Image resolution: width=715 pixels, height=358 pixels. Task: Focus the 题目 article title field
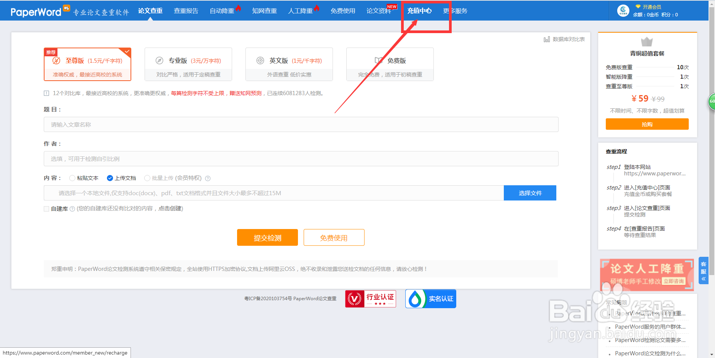pos(301,124)
